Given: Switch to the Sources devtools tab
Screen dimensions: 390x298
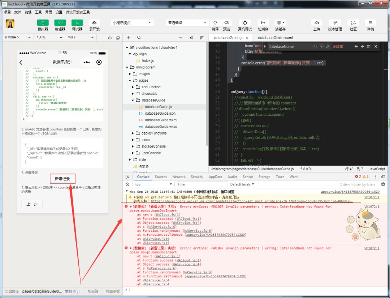Looking at the screenshot, I should (x=161, y=176).
